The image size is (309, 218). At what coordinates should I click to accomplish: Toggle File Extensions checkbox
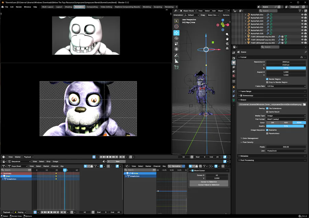[x=267, y=108]
